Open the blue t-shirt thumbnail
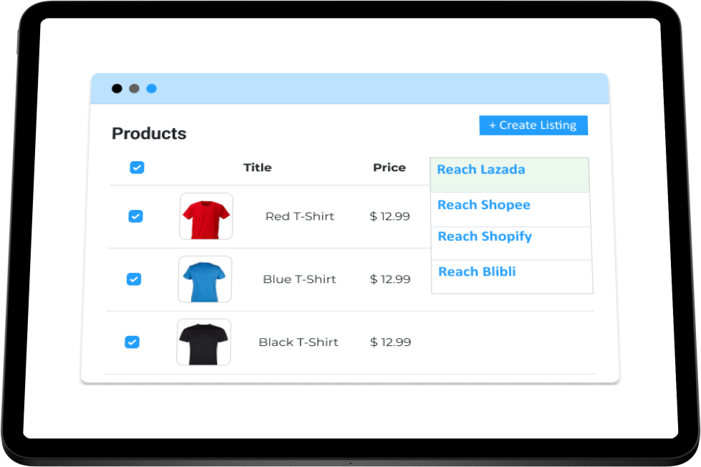Screen dimensions: 701x467 pyautogui.click(x=205, y=279)
